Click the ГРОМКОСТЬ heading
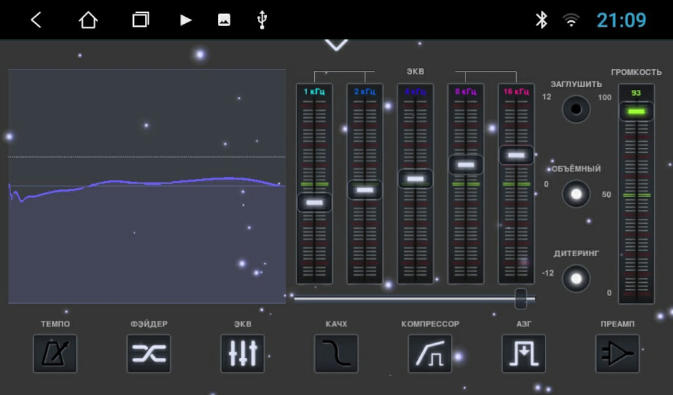The height and width of the screenshot is (395, 673). [636, 72]
